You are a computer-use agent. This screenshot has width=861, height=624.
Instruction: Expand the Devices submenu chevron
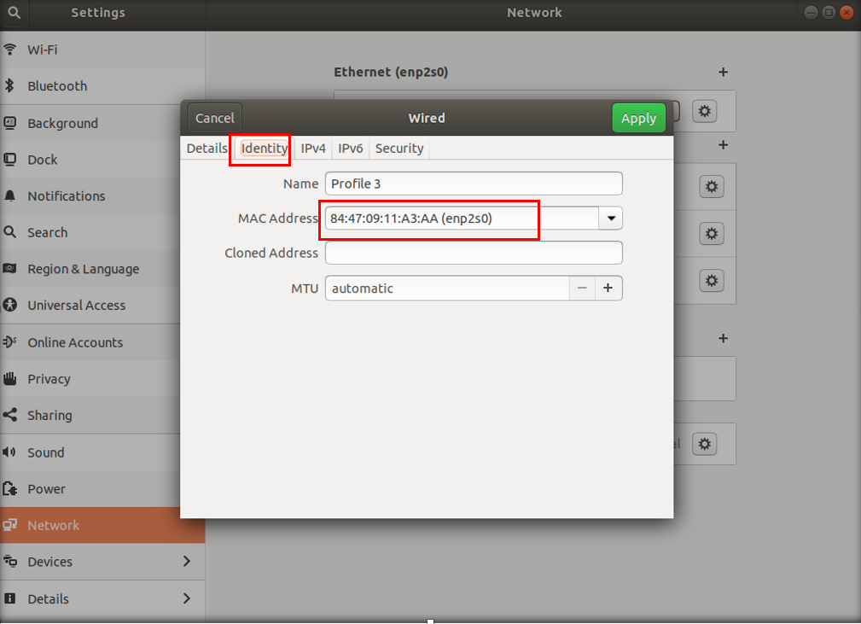click(187, 562)
